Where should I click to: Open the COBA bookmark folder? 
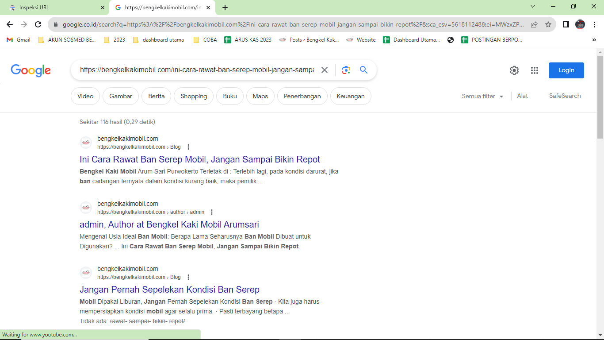(205, 40)
